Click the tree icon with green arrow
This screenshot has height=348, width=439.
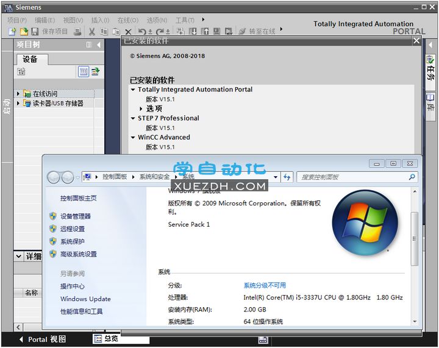pyautogui.click(x=96, y=72)
